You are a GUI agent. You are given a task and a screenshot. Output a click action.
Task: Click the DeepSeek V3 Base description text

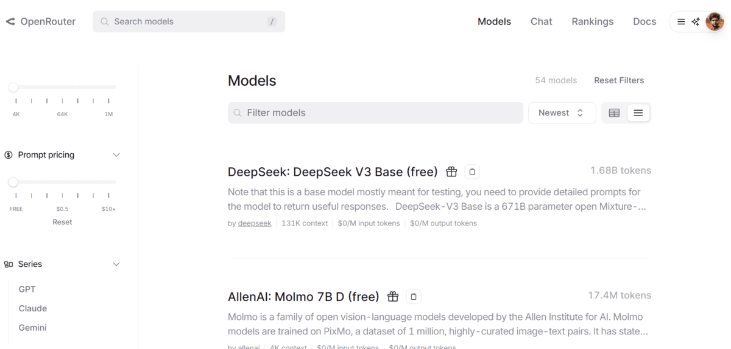[x=437, y=199]
